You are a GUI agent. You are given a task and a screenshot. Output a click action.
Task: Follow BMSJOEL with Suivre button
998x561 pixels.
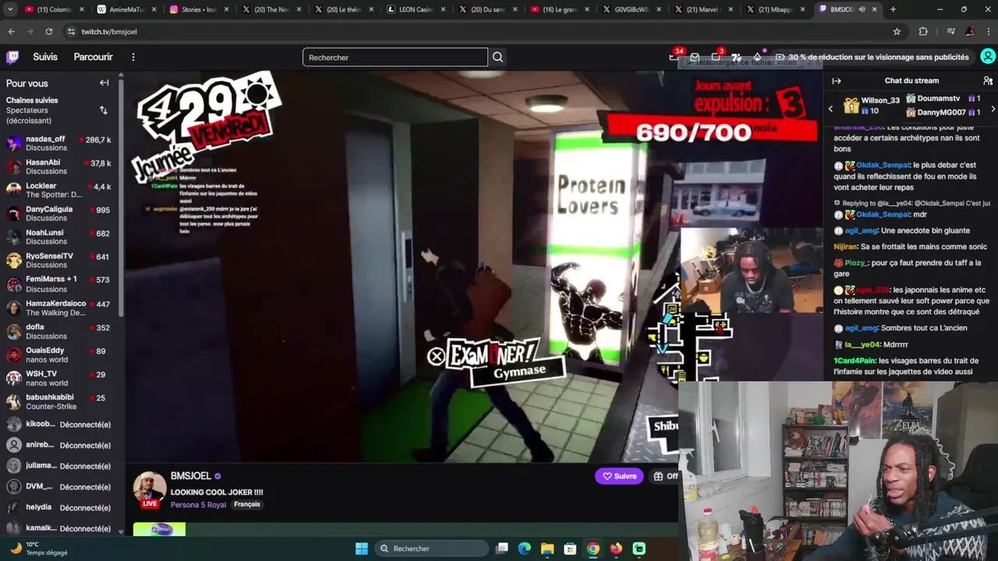click(x=619, y=476)
